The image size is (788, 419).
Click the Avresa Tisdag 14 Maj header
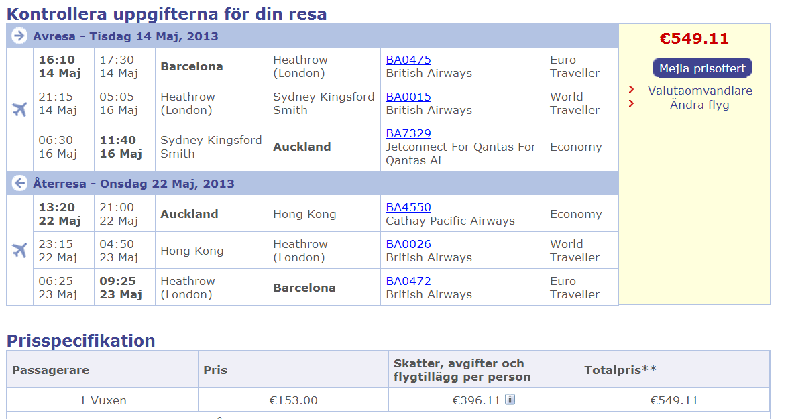[x=125, y=36]
